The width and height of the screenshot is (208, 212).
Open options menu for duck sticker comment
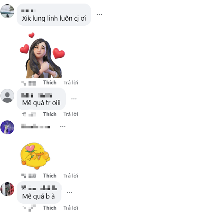(x=63, y=127)
